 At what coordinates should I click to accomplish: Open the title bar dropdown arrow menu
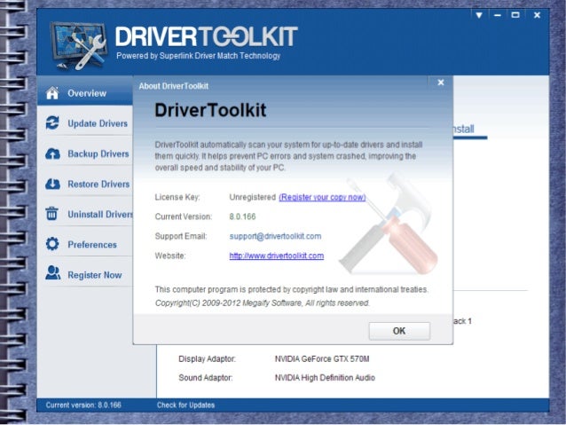pos(479,15)
